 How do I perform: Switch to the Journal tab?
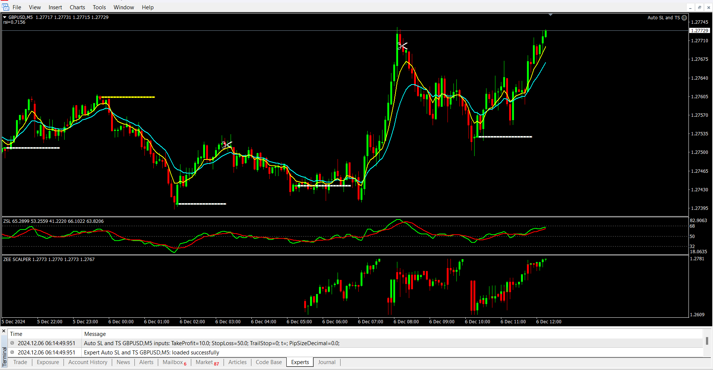[326, 362]
